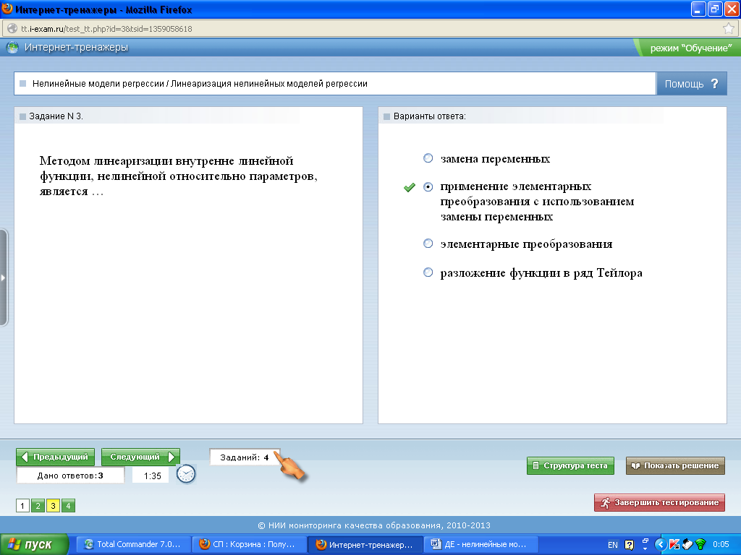Switch to Total Commander taskbar item
The width and height of the screenshot is (741, 555).
point(133,545)
